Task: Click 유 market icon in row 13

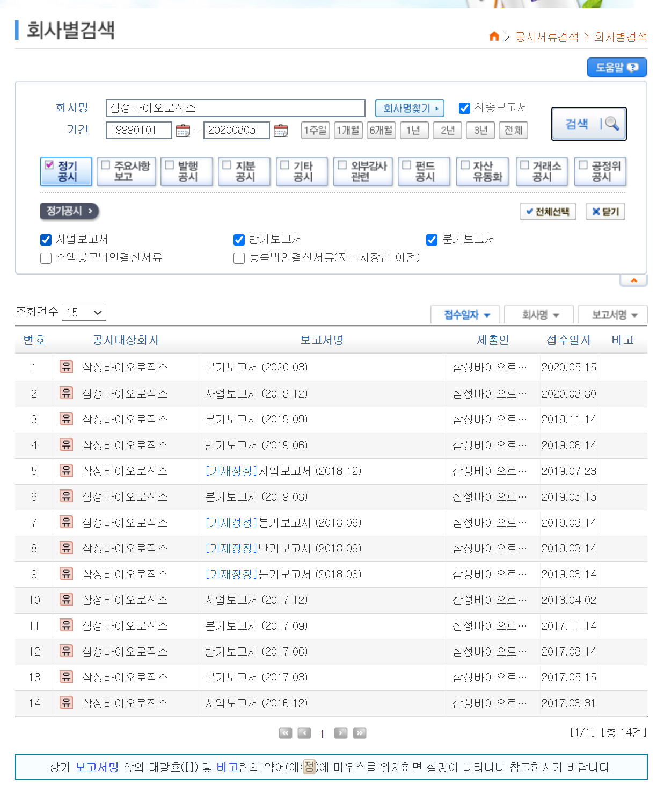Action: click(66, 677)
